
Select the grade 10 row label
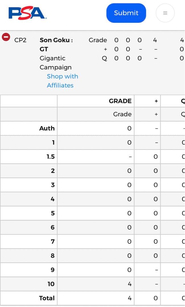pyautogui.click(x=51, y=284)
